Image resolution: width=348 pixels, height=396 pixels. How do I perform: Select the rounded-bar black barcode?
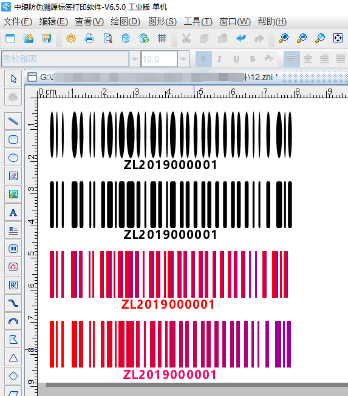pos(171,210)
